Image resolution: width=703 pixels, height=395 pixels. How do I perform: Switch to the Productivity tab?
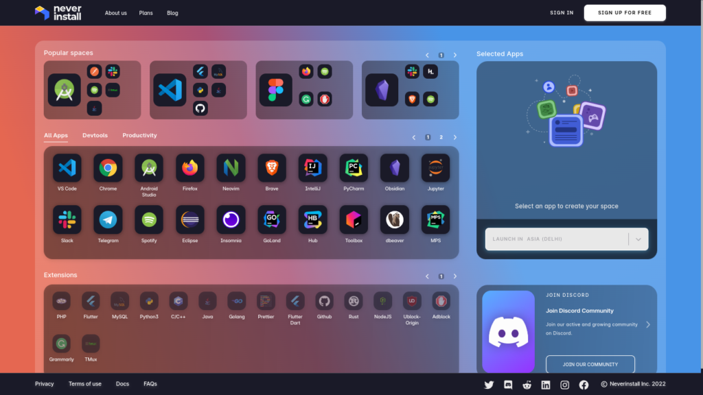[x=139, y=136]
